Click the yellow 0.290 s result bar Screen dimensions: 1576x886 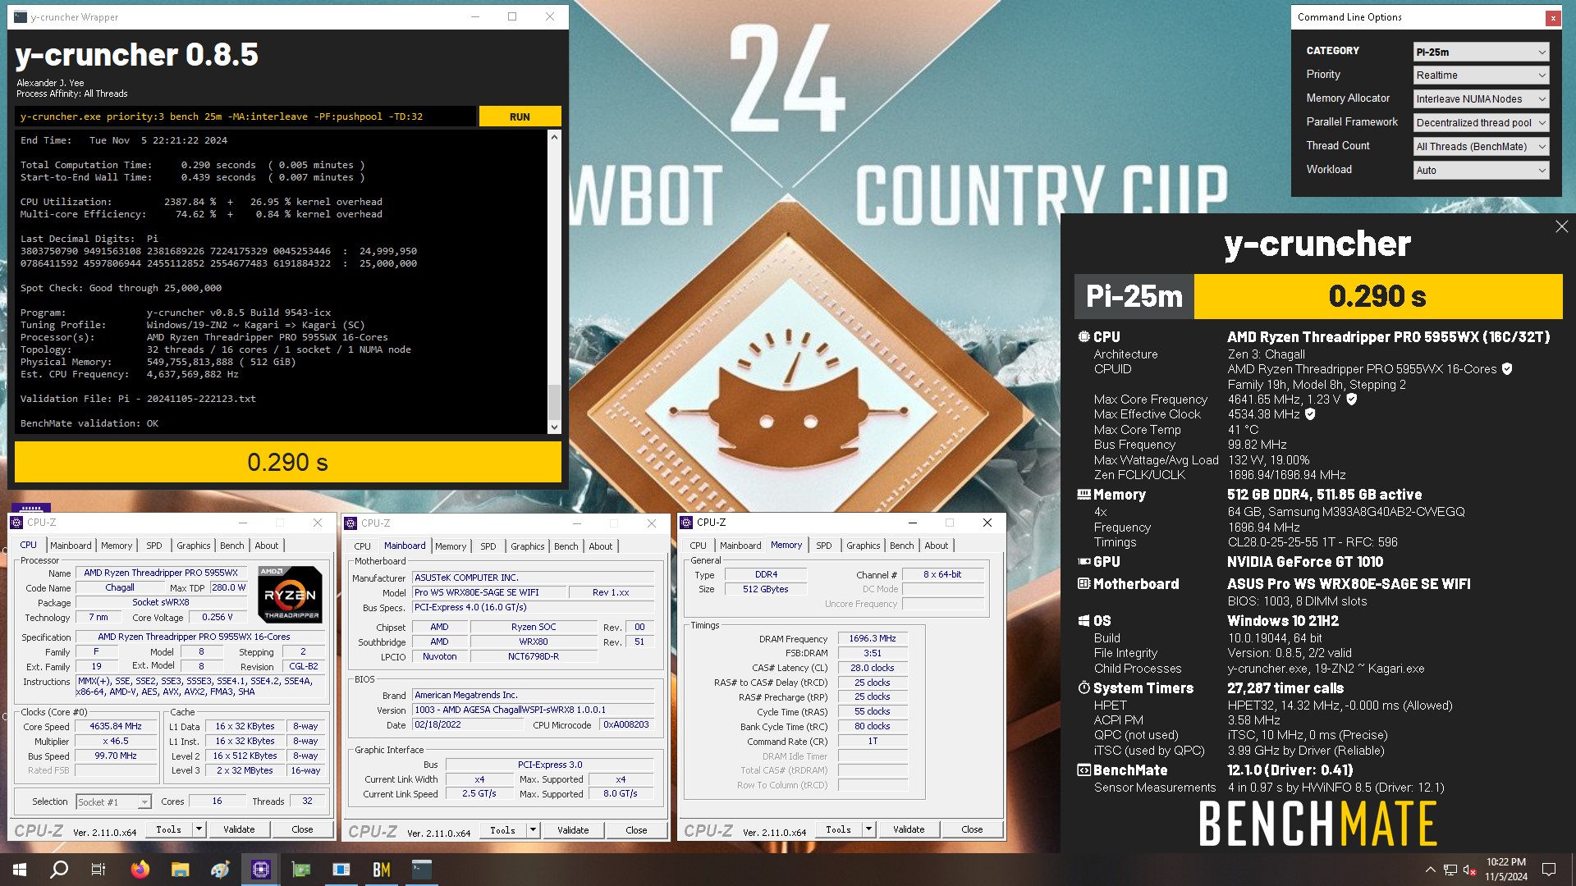pyautogui.click(x=288, y=462)
